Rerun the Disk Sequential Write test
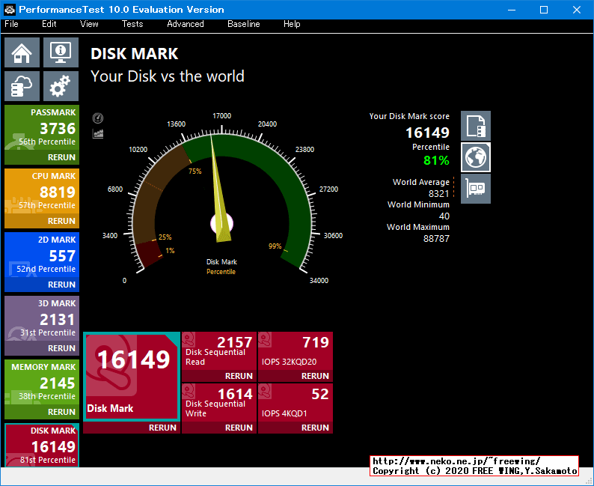This screenshot has width=594, height=486. point(239,428)
